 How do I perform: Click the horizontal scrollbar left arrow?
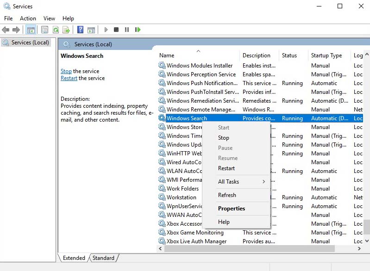point(161,248)
